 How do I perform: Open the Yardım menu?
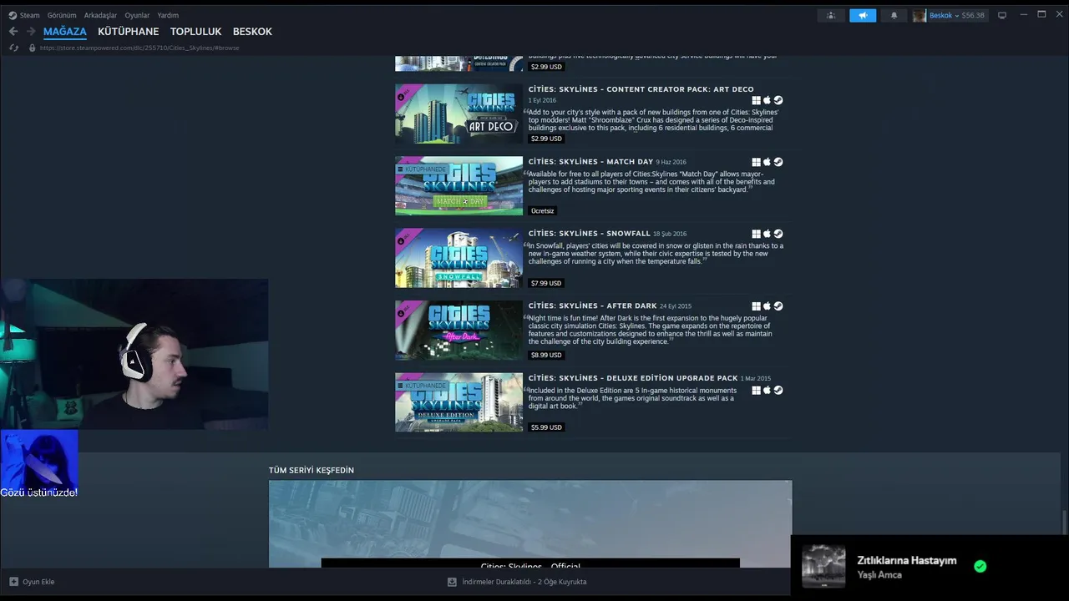168,15
